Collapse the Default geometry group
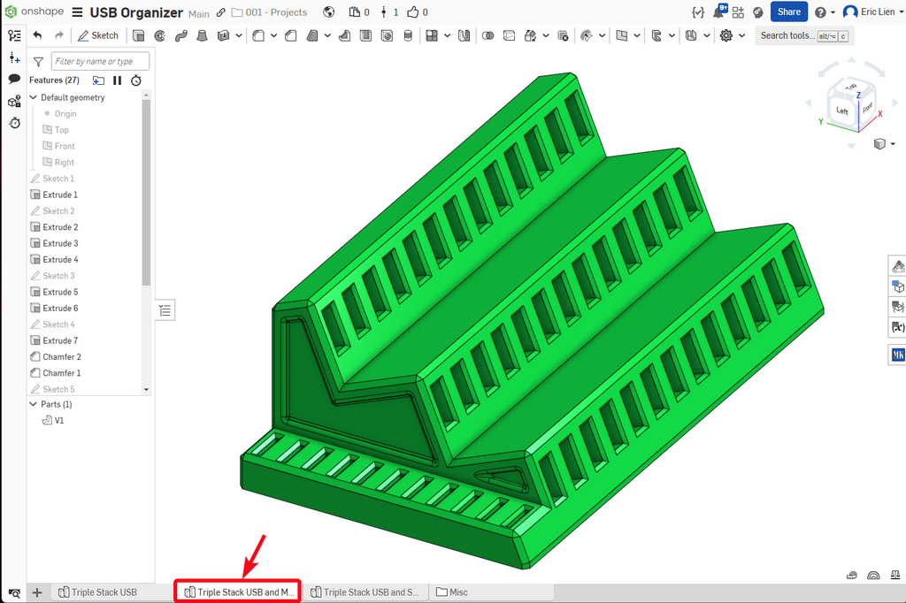This screenshot has height=603, width=906. pos(34,97)
